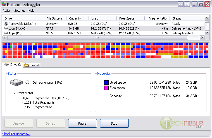This screenshot has height=138, width=212.
Task: Click the Removable Disk (A:) drive icon
Action: click(x=6, y=24)
